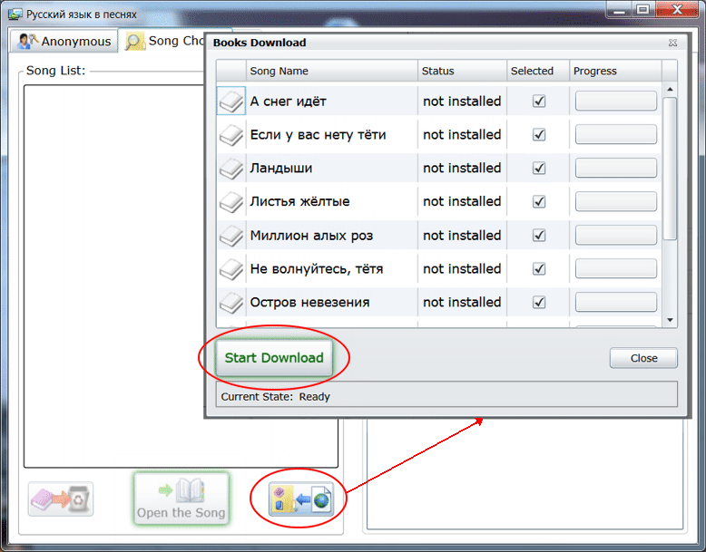Click the Open the Song button
This screenshot has width=706, height=552.
point(181,499)
